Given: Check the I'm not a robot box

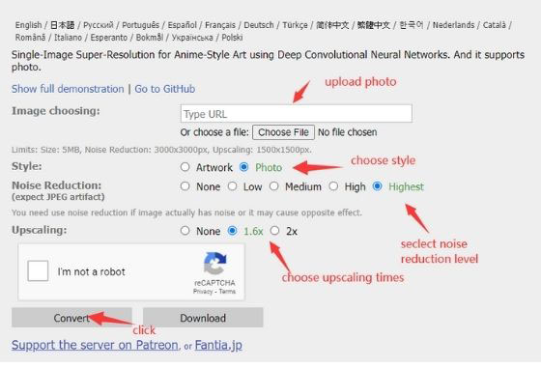Looking at the screenshot, I should 38,270.
